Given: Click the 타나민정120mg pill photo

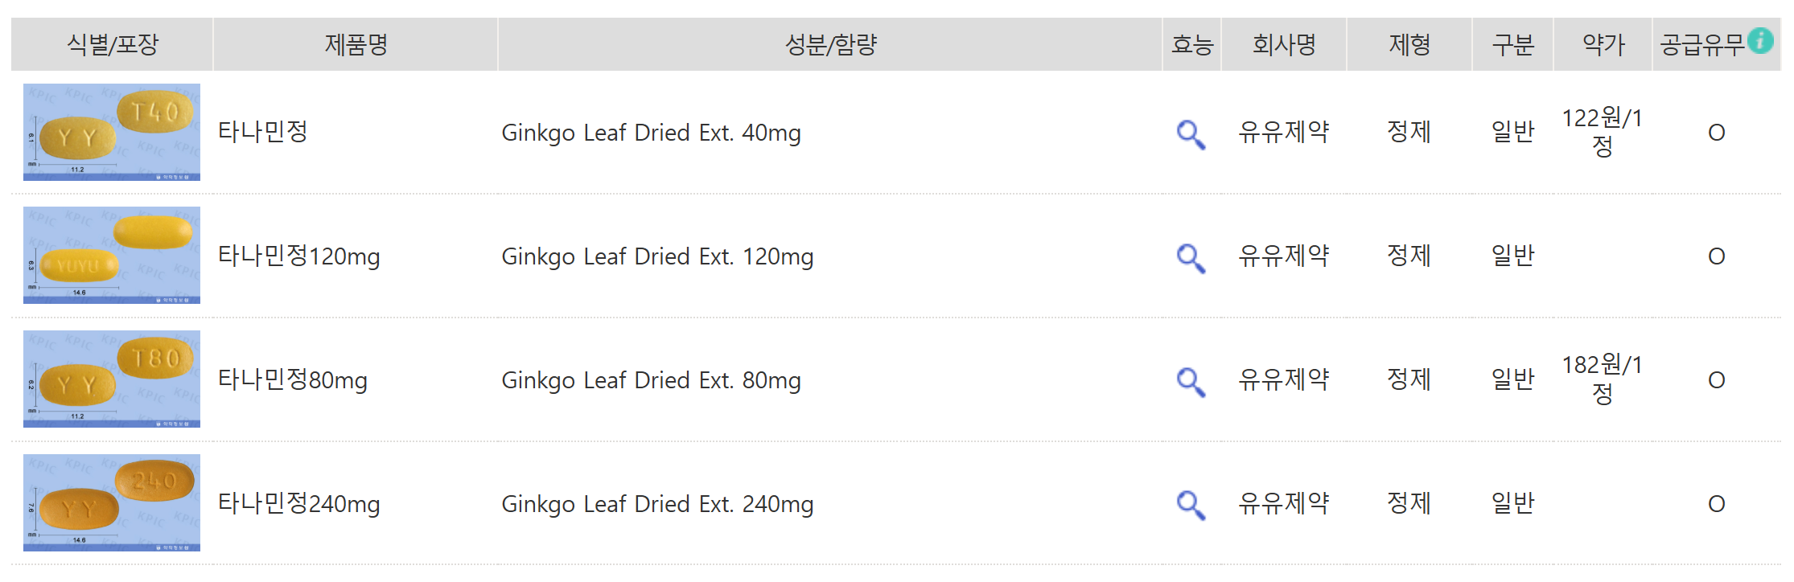Looking at the screenshot, I should click(111, 256).
